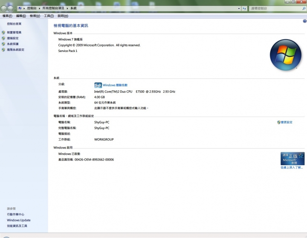Click the Windows 7 logo image

285,55
